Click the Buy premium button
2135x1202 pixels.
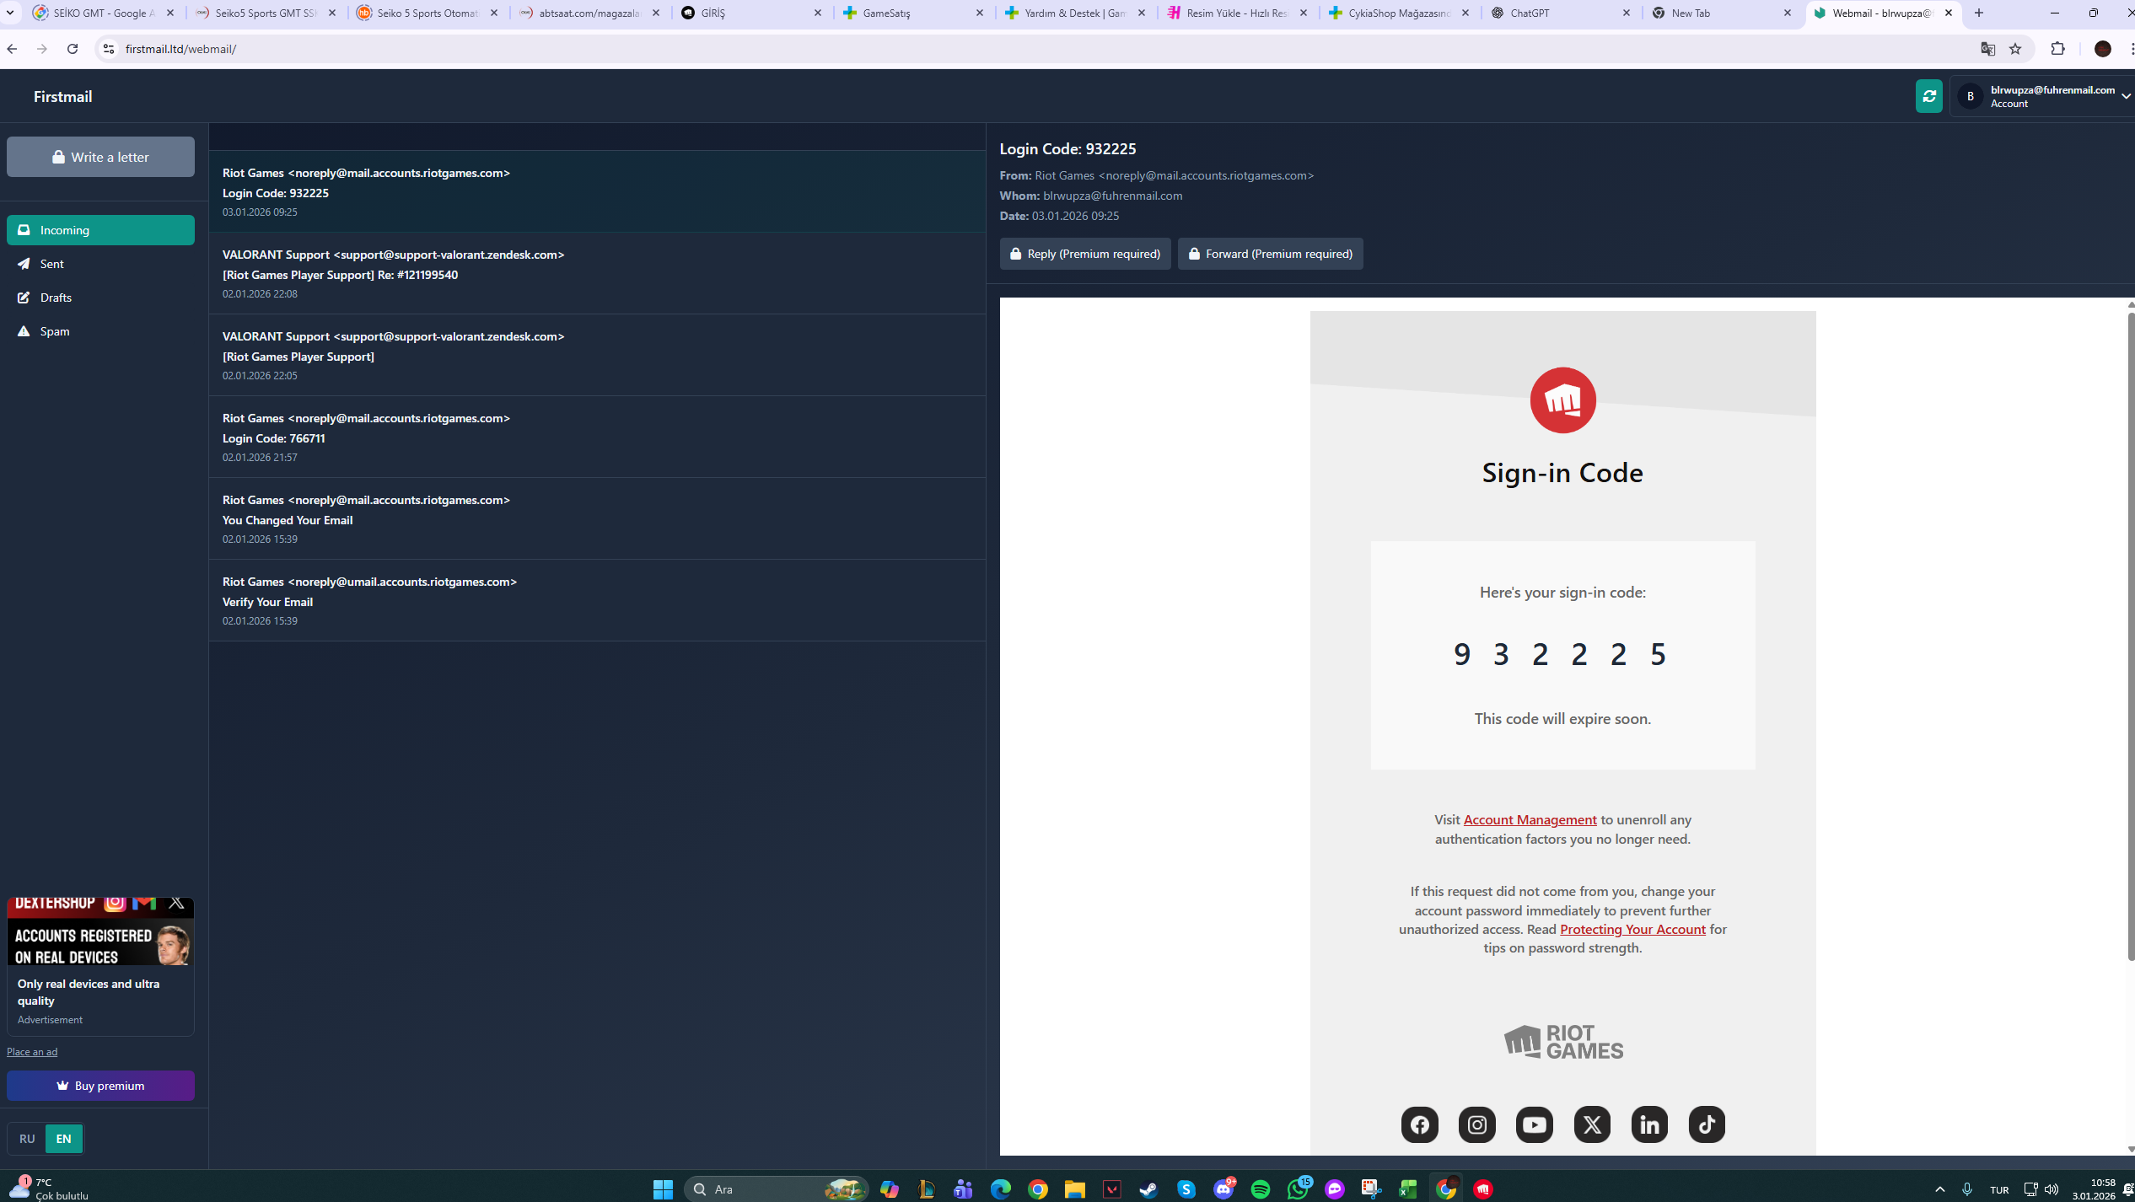click(100, 1086)
